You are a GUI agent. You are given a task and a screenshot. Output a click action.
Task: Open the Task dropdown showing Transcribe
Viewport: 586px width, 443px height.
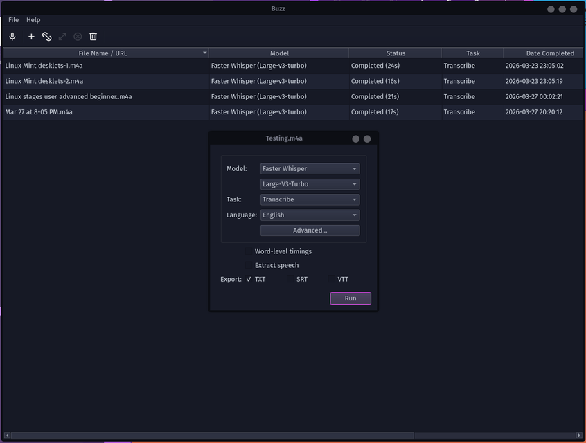click(310, 199)
